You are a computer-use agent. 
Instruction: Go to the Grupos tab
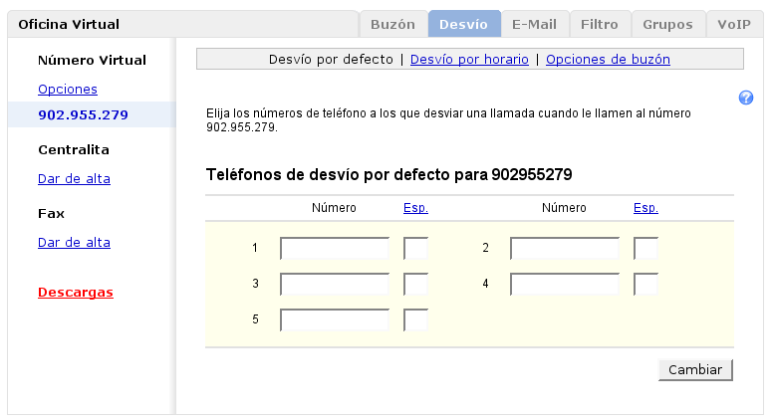point(667,24)
